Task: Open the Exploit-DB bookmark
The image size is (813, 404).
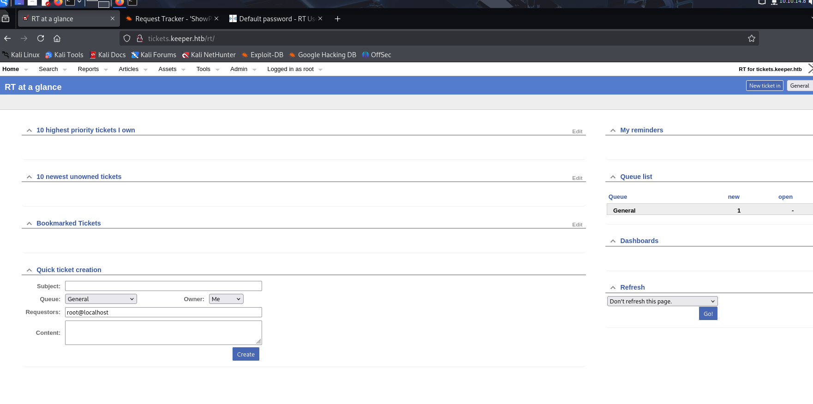Action: 262,55
